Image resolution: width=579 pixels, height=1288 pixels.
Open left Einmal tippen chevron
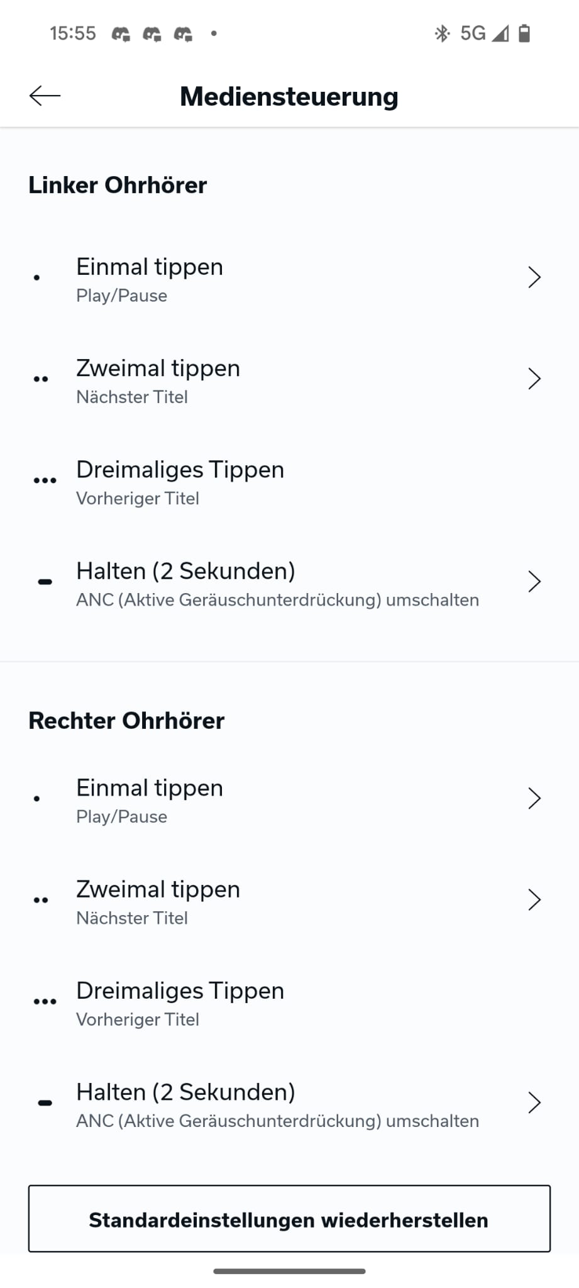[534, 277]
